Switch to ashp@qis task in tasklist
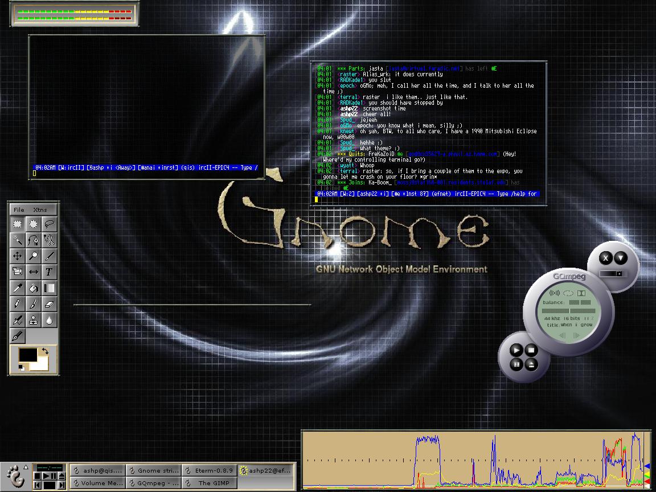The height and width of the screenshot is (492, 656). [x=97, y=470]
